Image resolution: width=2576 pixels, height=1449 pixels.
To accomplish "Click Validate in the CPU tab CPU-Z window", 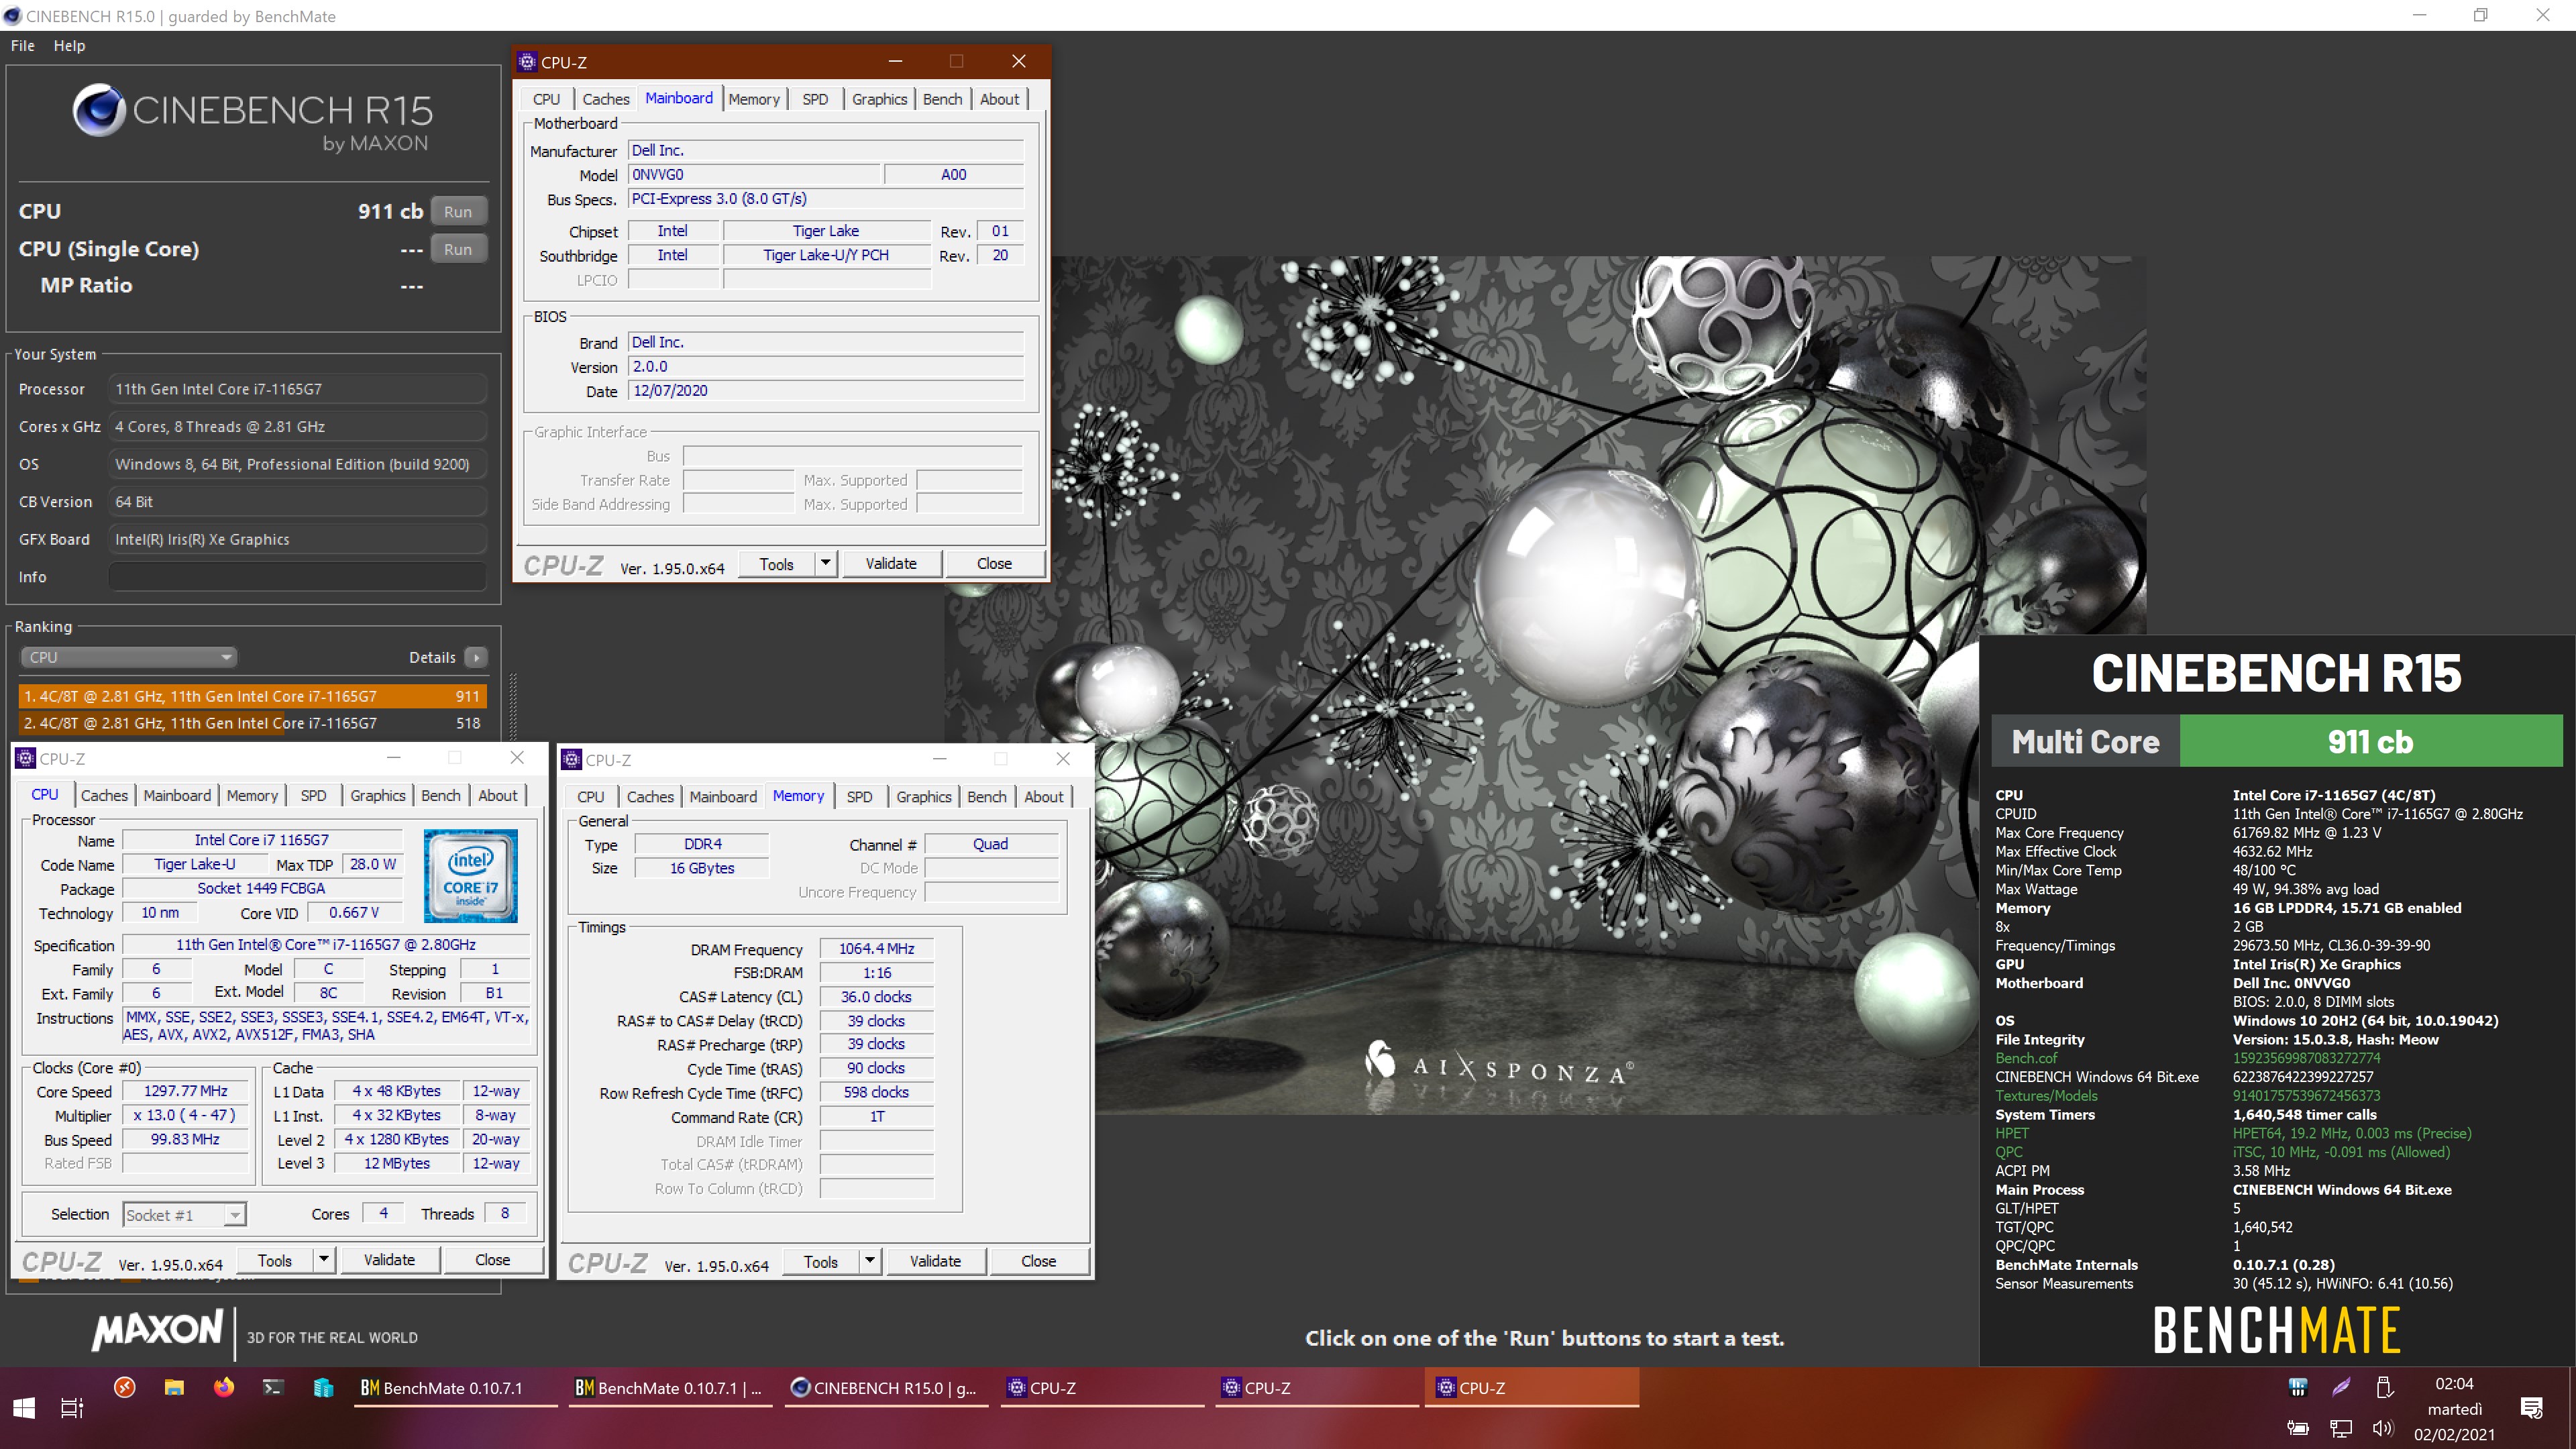I will (x=389, y=1260).
